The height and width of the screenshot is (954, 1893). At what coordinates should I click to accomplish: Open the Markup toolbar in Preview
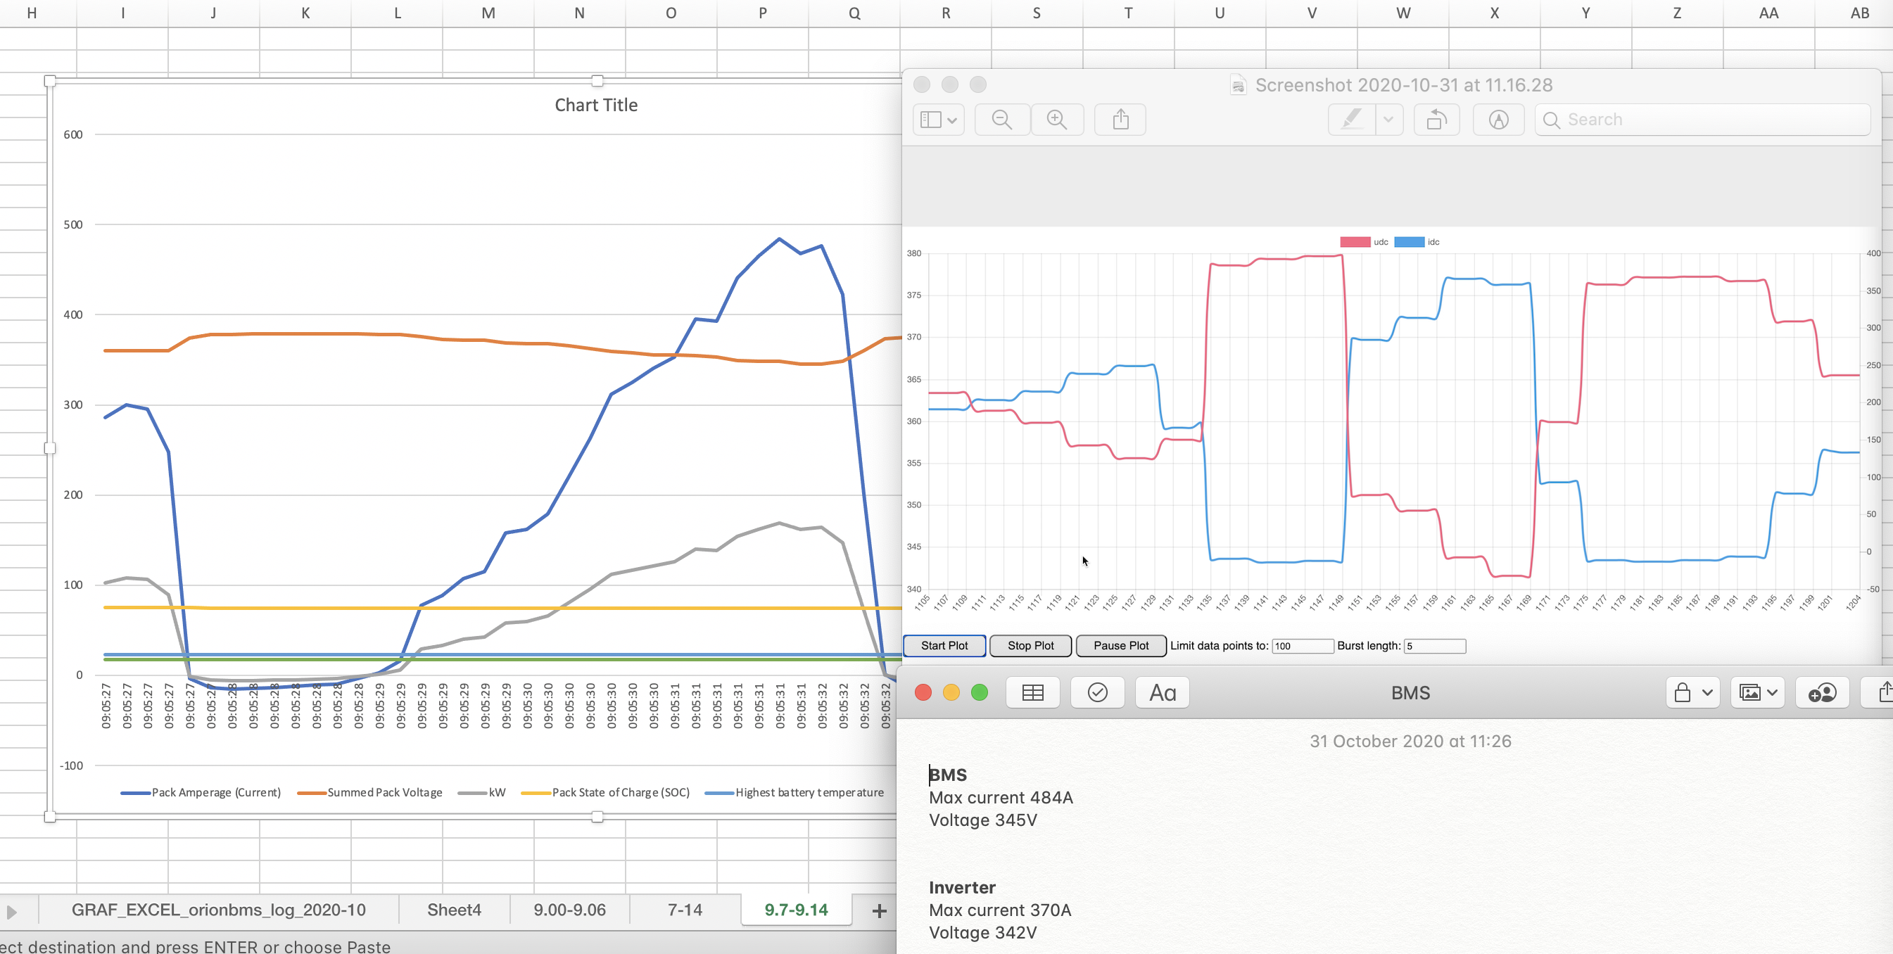tap(1498, 120)
